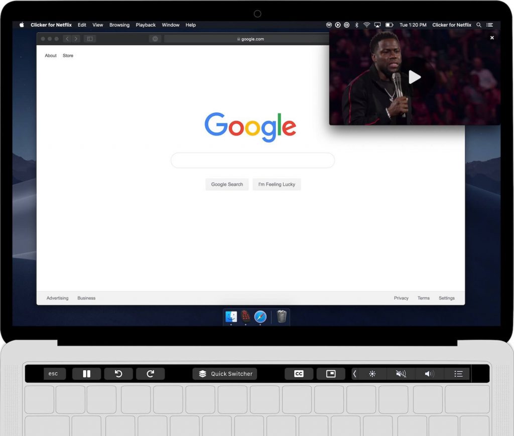Mute audio using the Touch Bar speaker icon

(x=401, y=373)
